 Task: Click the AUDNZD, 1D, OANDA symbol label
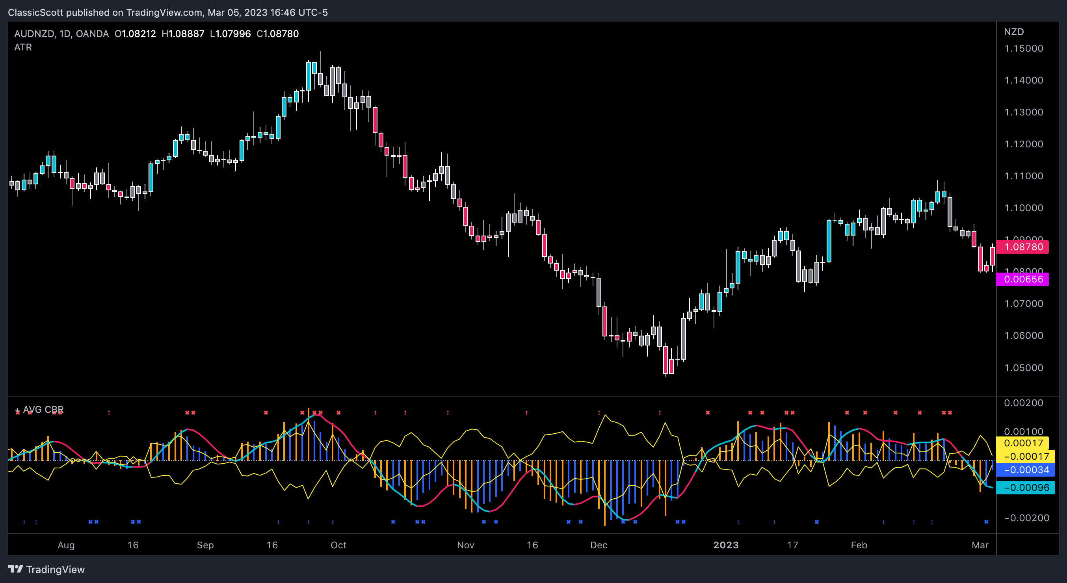click(61, 33)
